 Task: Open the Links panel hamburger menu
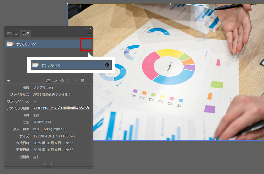pyautogui.click(x=90, y=34)
